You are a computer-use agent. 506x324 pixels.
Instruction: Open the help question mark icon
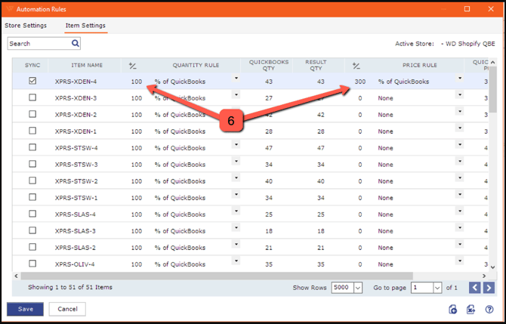489,309
